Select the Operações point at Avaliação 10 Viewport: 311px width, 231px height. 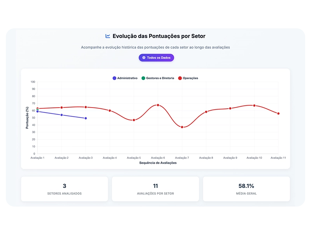tap(255, 106)
